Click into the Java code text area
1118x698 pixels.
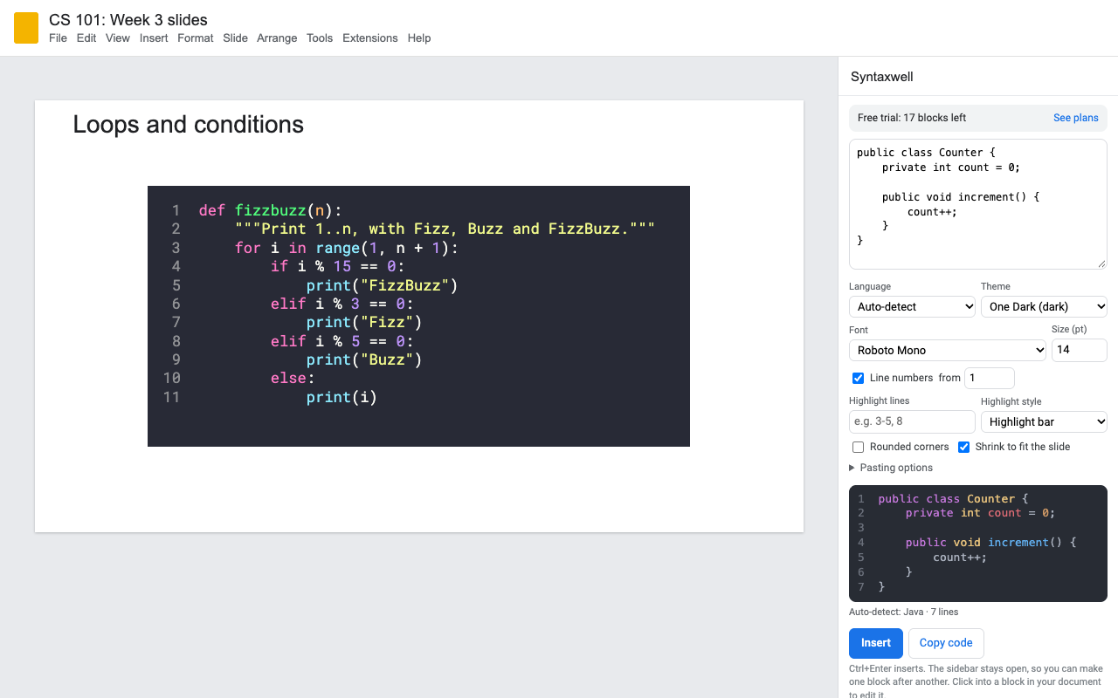pos(978,204)
